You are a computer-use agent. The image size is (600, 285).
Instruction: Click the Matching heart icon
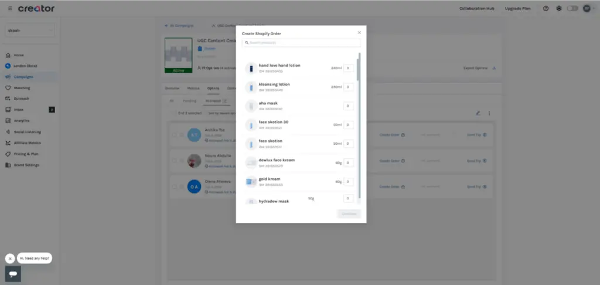8,88
